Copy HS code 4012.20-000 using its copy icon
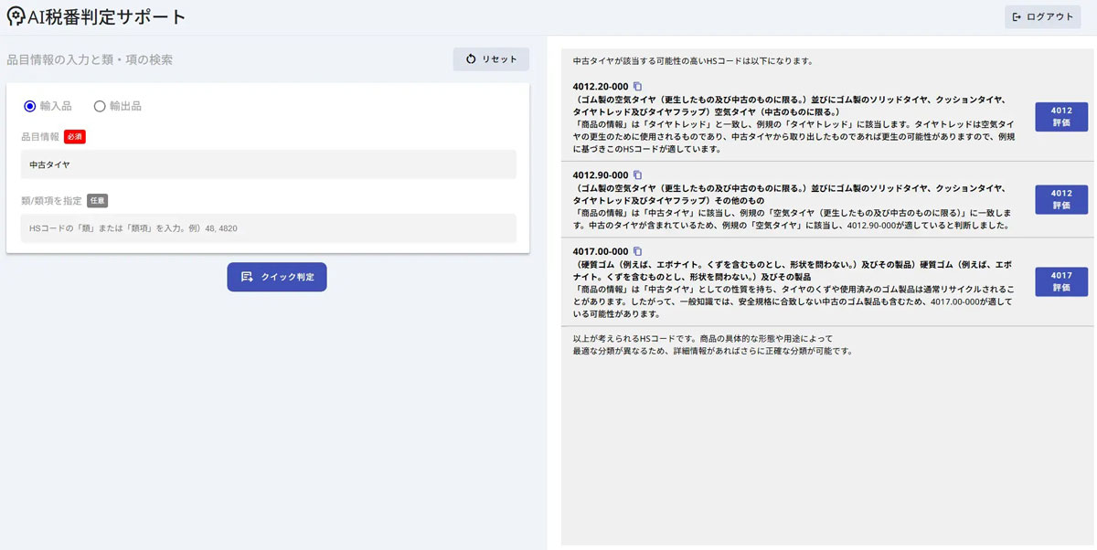Viewport: 1097px width, 550px height. (637, 84)
